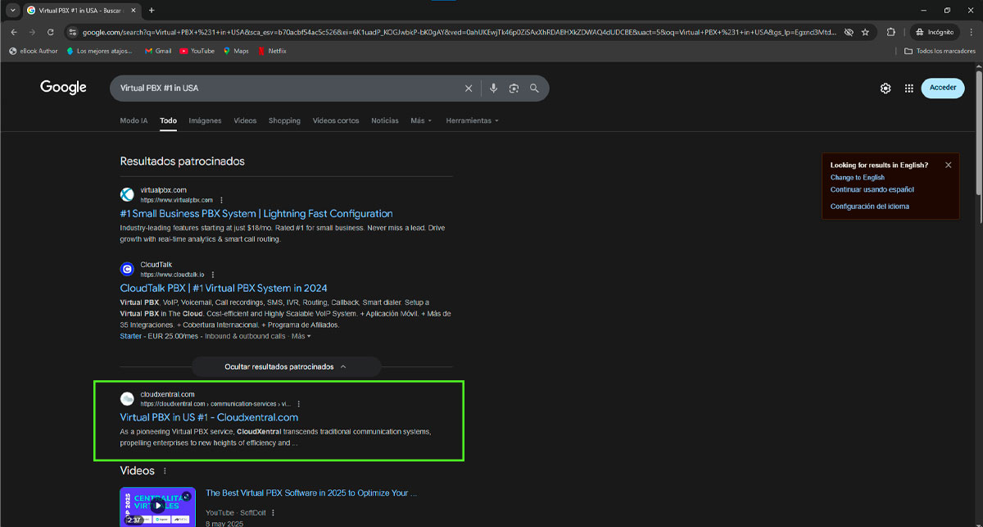Image resolution: width=983 pixels, height=527 pixels.
Task: Expand Más under the CloudTalk Starter line
Action: click(301, 336)
